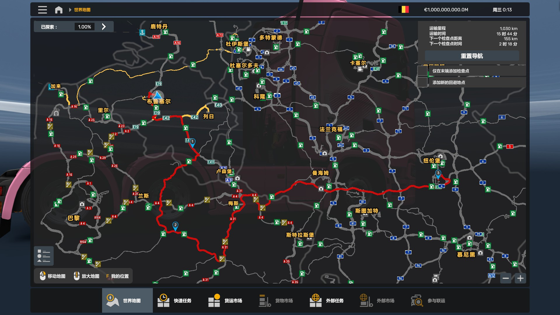Open the hamburger main menu

[x=42, y=10]
